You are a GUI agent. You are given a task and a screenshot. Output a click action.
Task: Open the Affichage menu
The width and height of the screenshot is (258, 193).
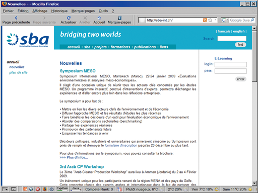click(40, 11)
